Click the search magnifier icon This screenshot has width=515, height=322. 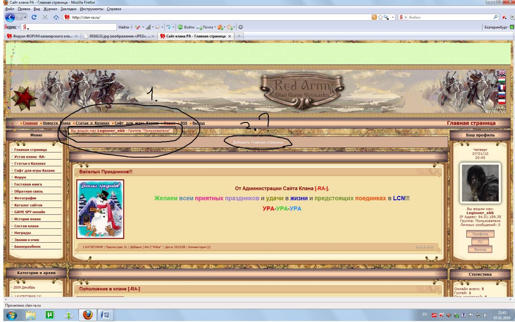pos(495,17)
